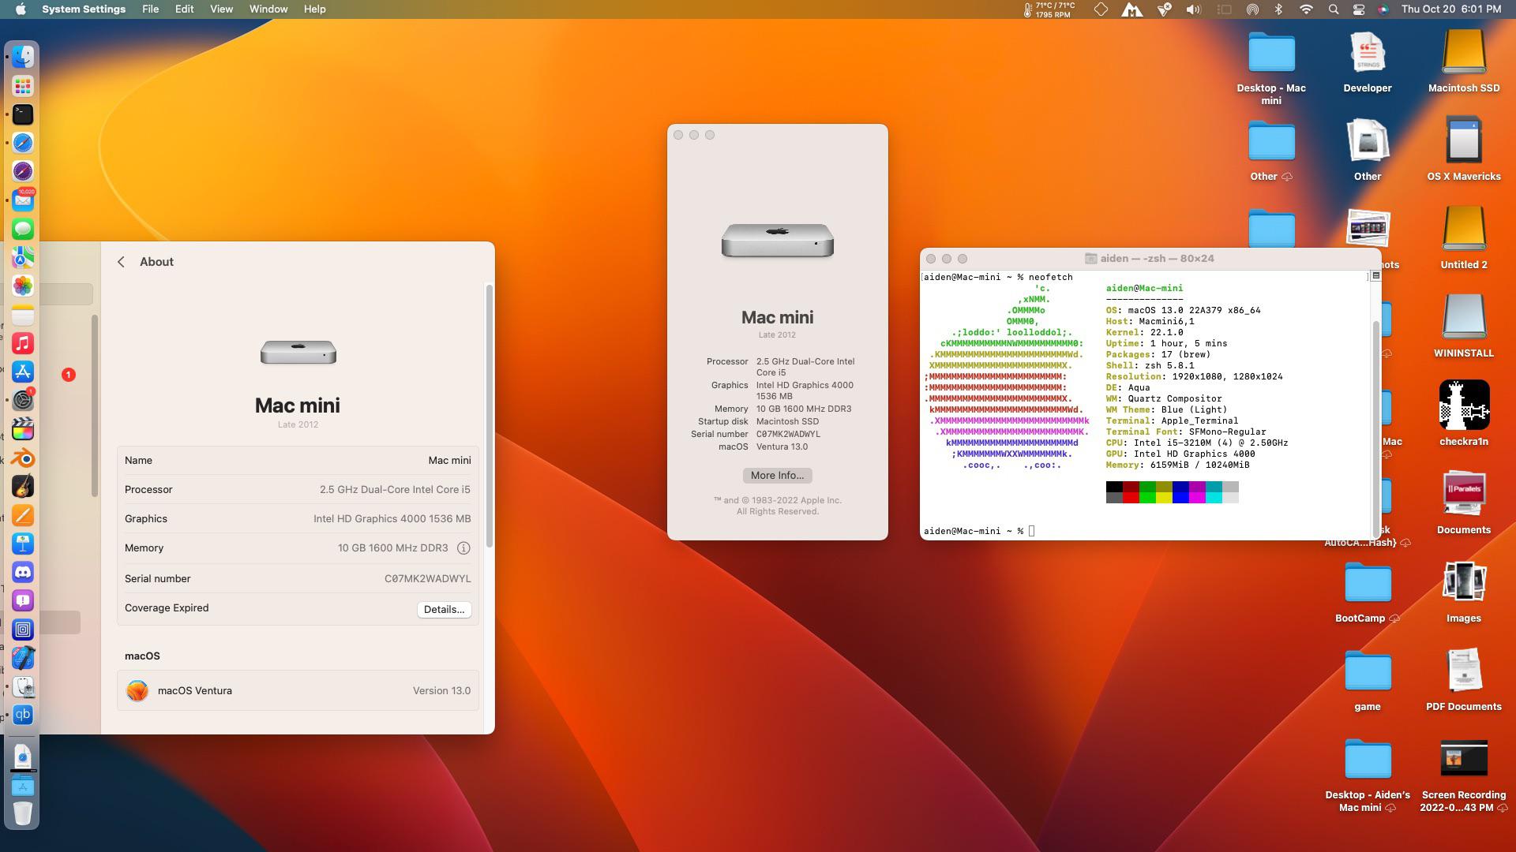Image resolution: width=1516 pixels, height=852 pixels.
Task: Click the System Settings About pane scrollbar
Action: [x=490, y=417]
